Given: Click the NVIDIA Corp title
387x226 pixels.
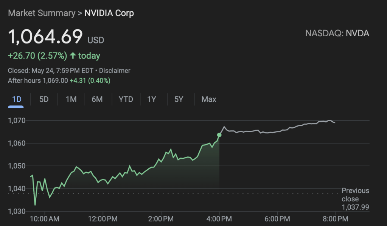Looking at the screenshot, I should [109, 13].
